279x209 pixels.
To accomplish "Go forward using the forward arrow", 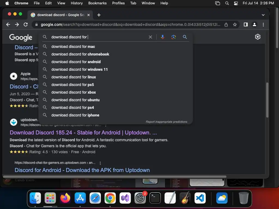I will tap(17, 24).
